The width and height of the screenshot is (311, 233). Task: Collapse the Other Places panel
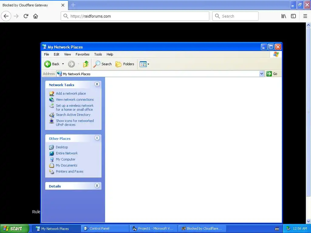tap(97, 138)
